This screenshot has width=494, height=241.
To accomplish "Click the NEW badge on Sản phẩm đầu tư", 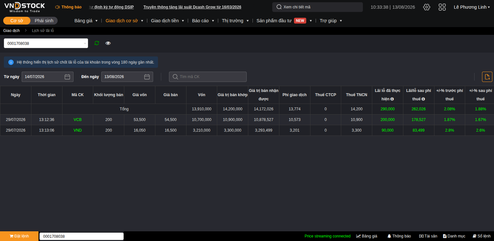I will point(300,21).
